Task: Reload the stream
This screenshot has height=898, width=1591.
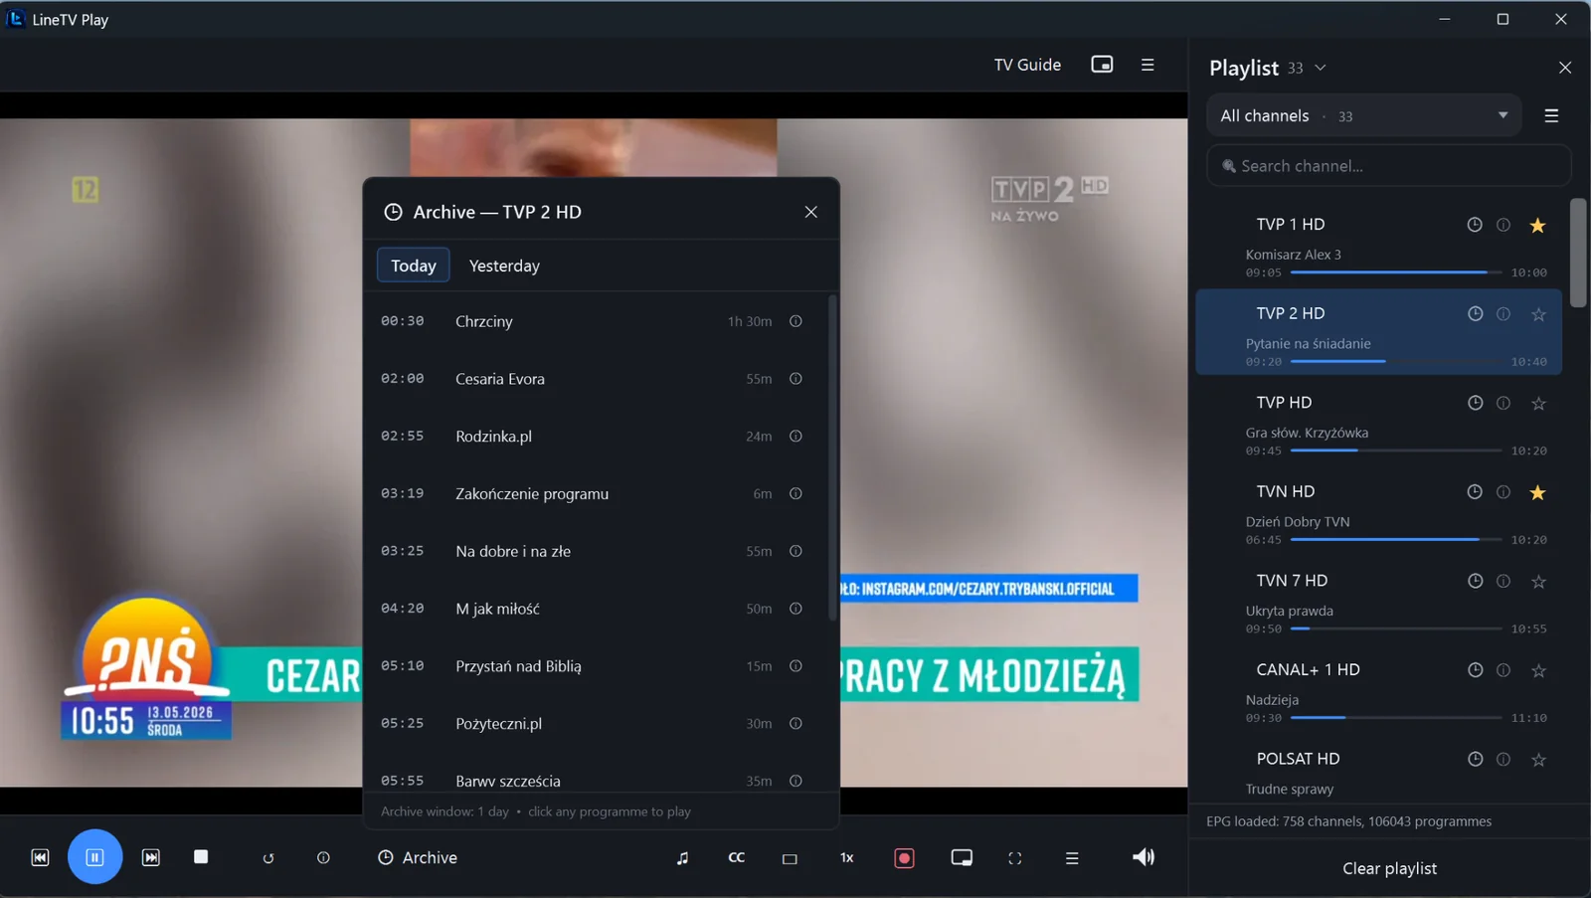Action: [268, 858]
